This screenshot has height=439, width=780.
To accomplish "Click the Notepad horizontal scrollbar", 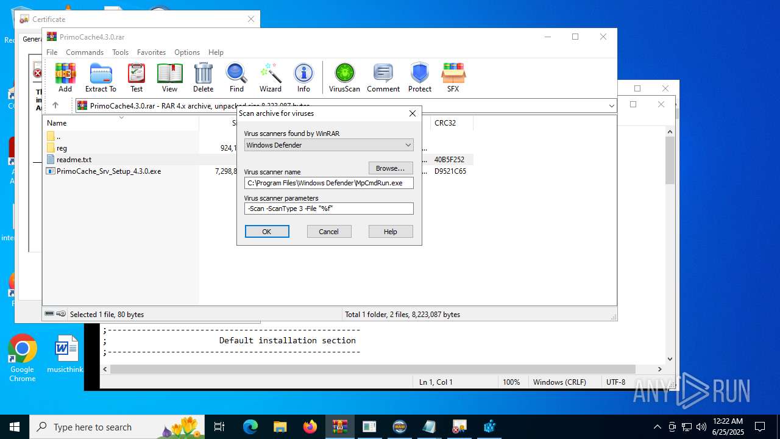I will (372, 369).
